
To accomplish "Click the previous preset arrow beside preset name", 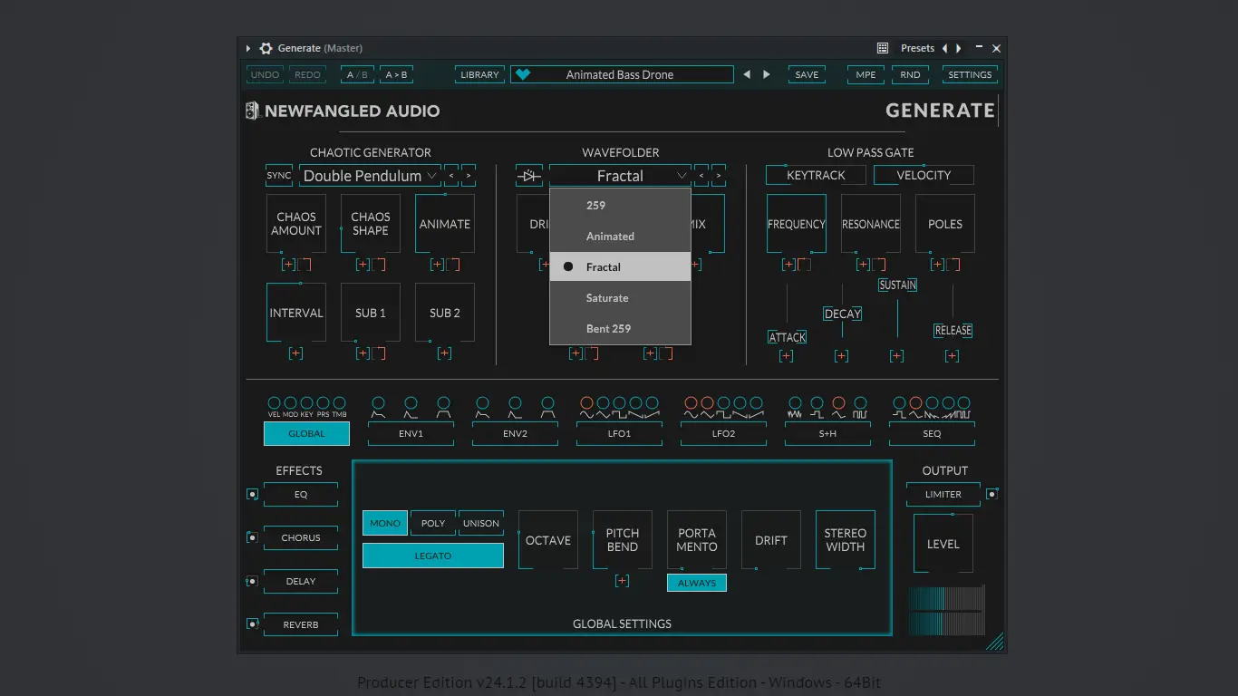I will (747, 74).
